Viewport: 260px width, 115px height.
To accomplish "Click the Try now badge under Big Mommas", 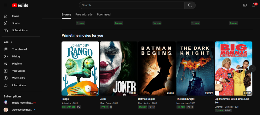I will pos(219,110).
